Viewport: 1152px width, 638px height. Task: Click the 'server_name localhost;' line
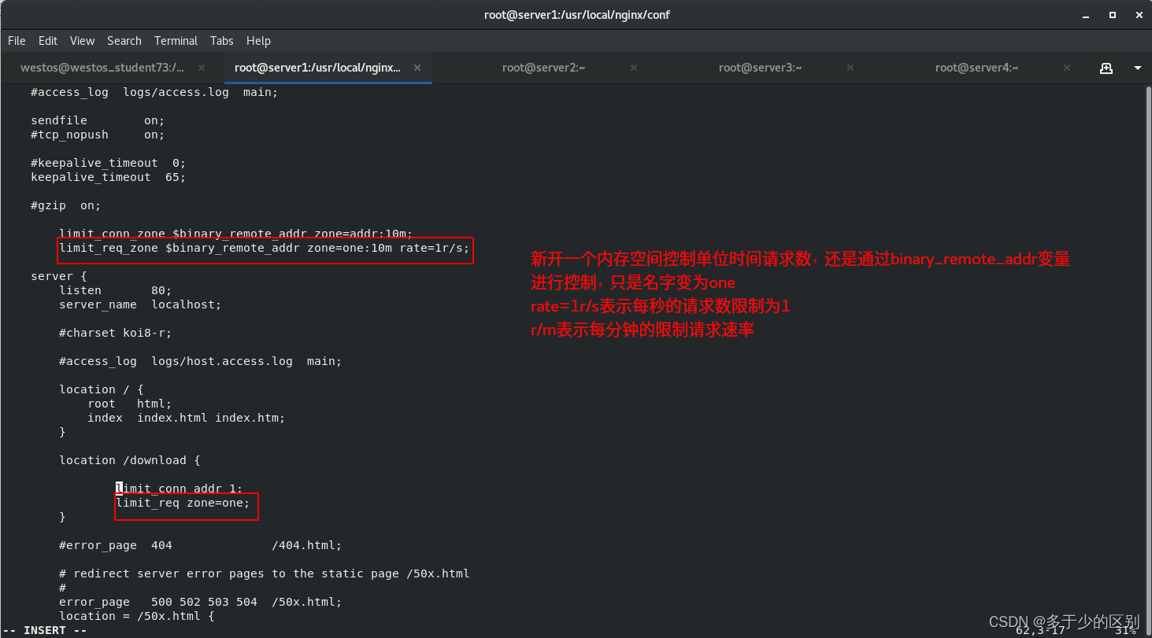point(140,304)
